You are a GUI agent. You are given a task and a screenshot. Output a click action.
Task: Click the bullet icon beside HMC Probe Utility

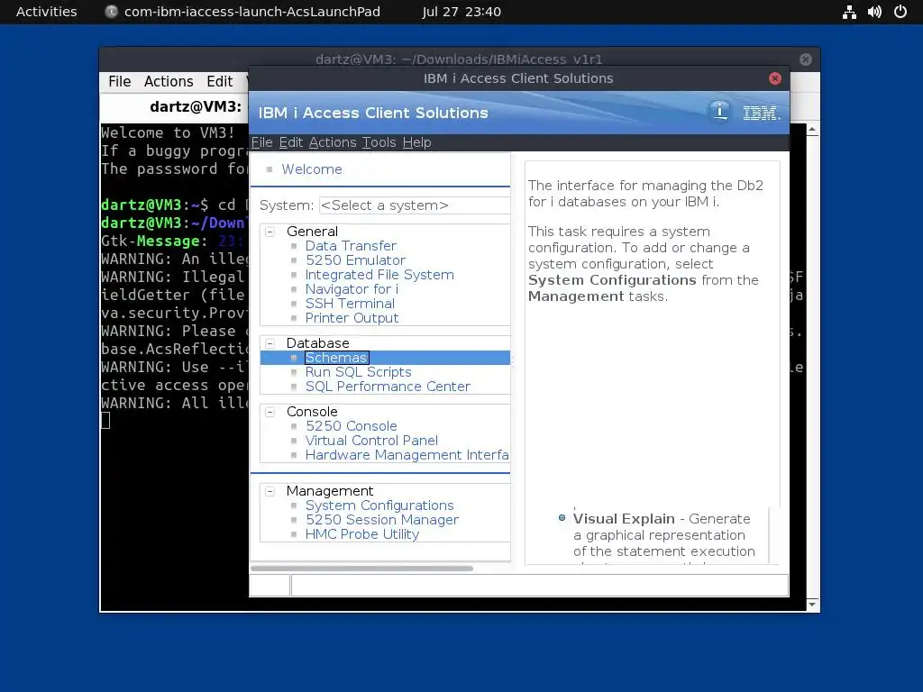pos(295,535)
